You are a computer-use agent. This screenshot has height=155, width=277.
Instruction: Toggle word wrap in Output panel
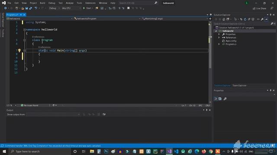pyautogui.click(x=104, y=115)
